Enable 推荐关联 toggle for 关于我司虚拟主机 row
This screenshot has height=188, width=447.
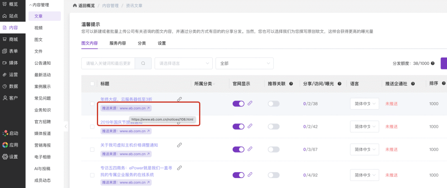click(274, 149)
